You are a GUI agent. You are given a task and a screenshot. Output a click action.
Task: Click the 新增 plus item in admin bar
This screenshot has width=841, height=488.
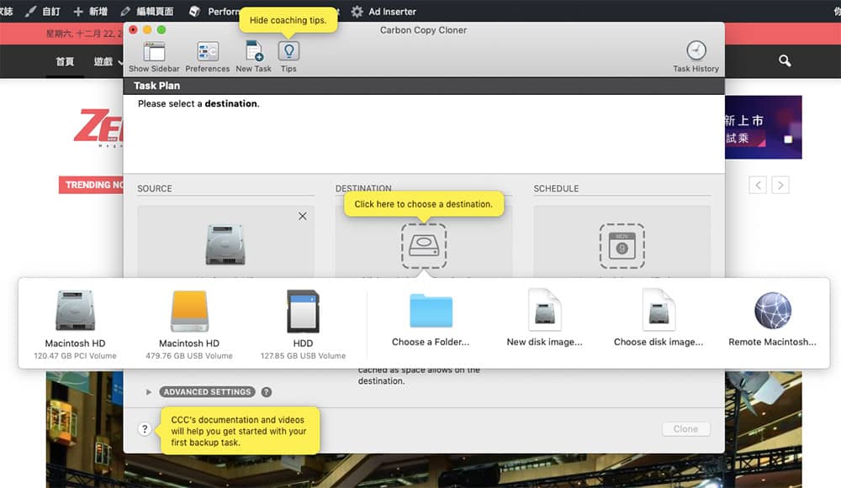[x=90, y=11]
